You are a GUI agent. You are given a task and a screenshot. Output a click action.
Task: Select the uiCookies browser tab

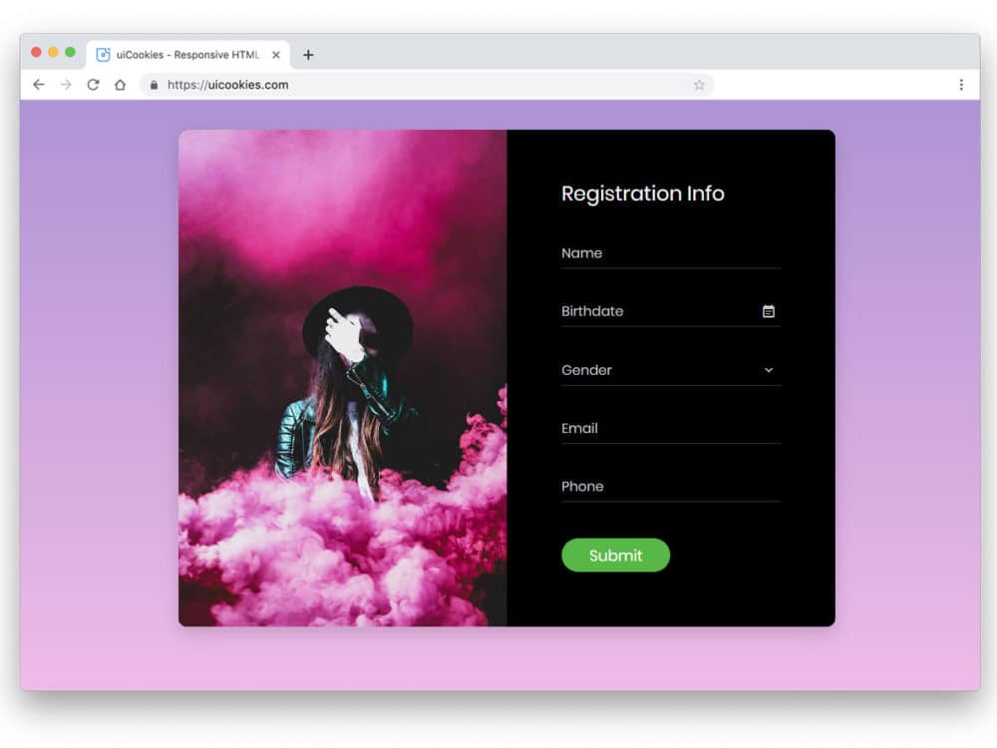(x=179, y=55)
